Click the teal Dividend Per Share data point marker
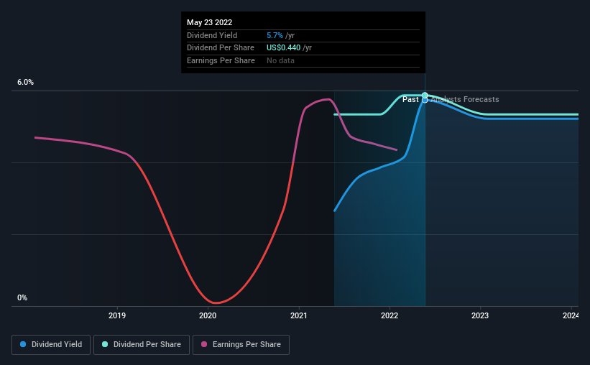The width and height of the screenshot is (590, 365). coord(425,95)
